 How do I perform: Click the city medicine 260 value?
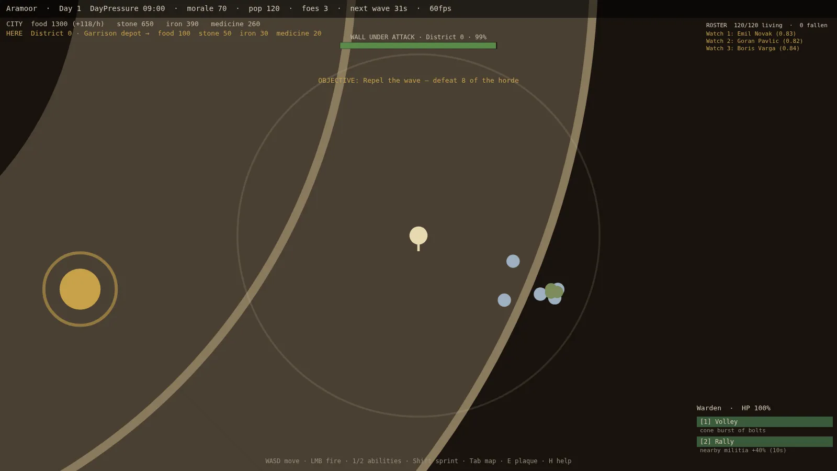(x=235, y=24)
